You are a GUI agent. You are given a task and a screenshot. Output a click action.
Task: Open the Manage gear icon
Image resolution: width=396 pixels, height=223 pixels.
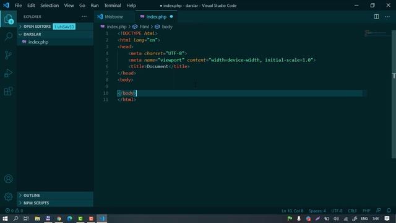tap(8, 196)
